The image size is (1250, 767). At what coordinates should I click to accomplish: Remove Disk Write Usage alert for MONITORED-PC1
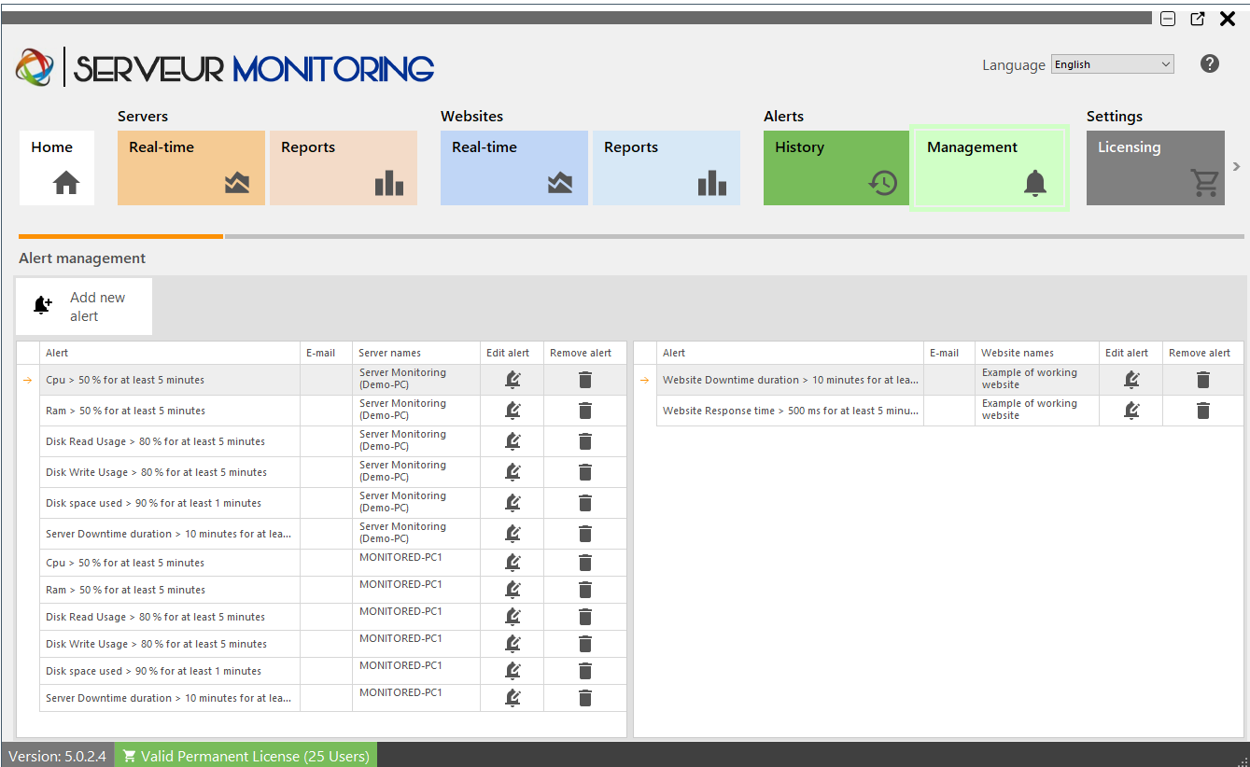coord(585,644)
